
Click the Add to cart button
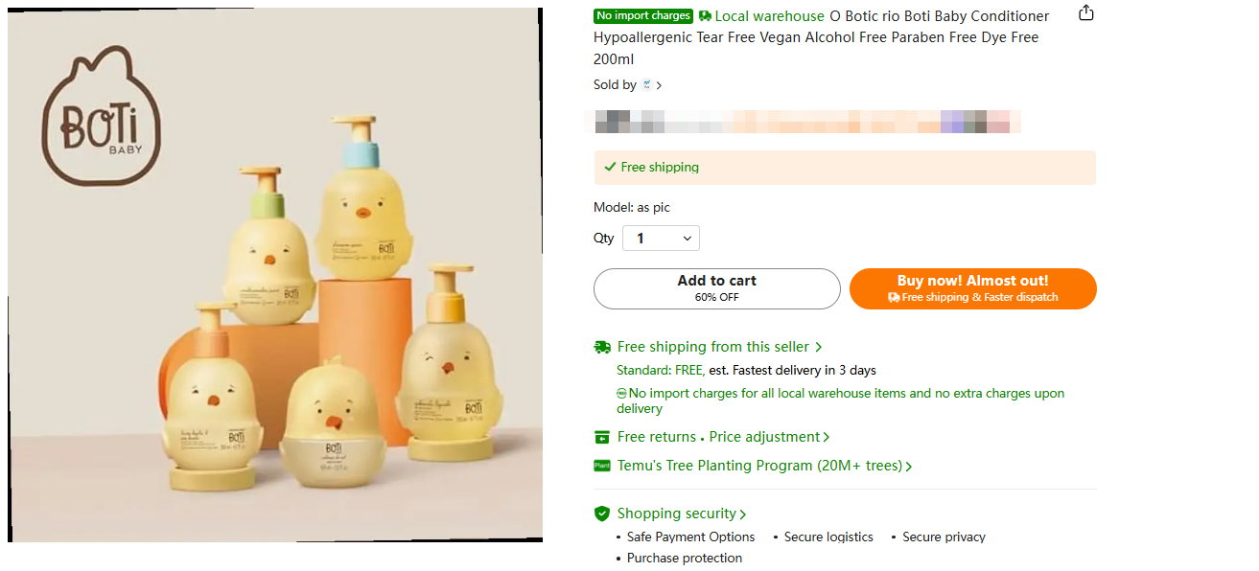716,287
